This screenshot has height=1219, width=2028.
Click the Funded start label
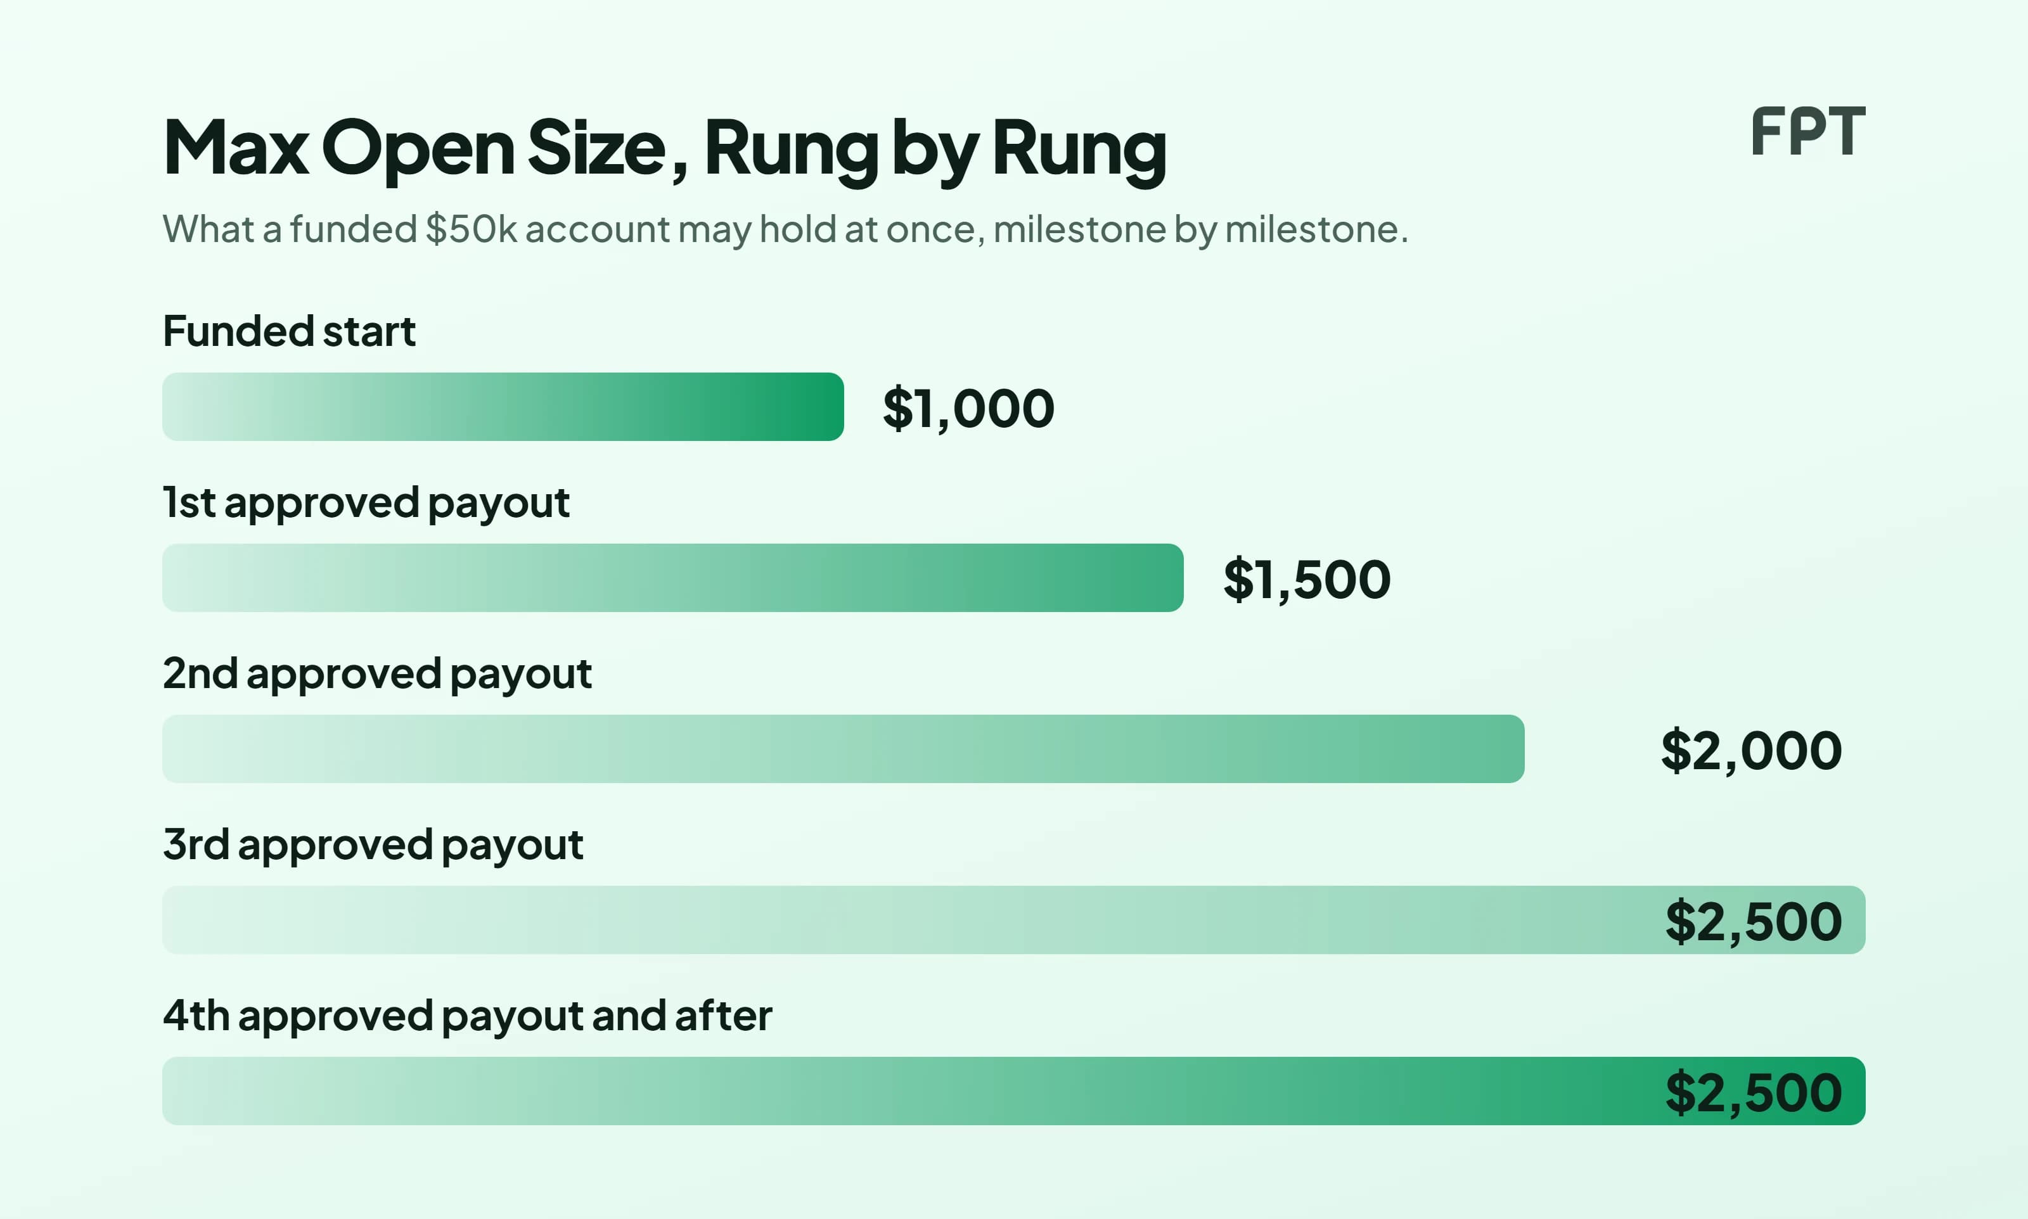click(289, 331)
